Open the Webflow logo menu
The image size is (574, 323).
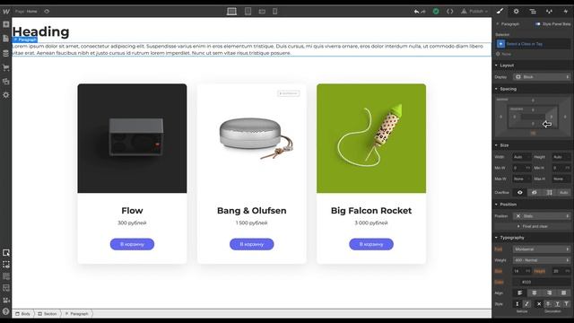pyautogui.click(x=6, y=12)
